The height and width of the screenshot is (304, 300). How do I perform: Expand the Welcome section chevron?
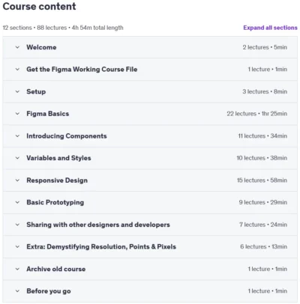pos(17,47)
